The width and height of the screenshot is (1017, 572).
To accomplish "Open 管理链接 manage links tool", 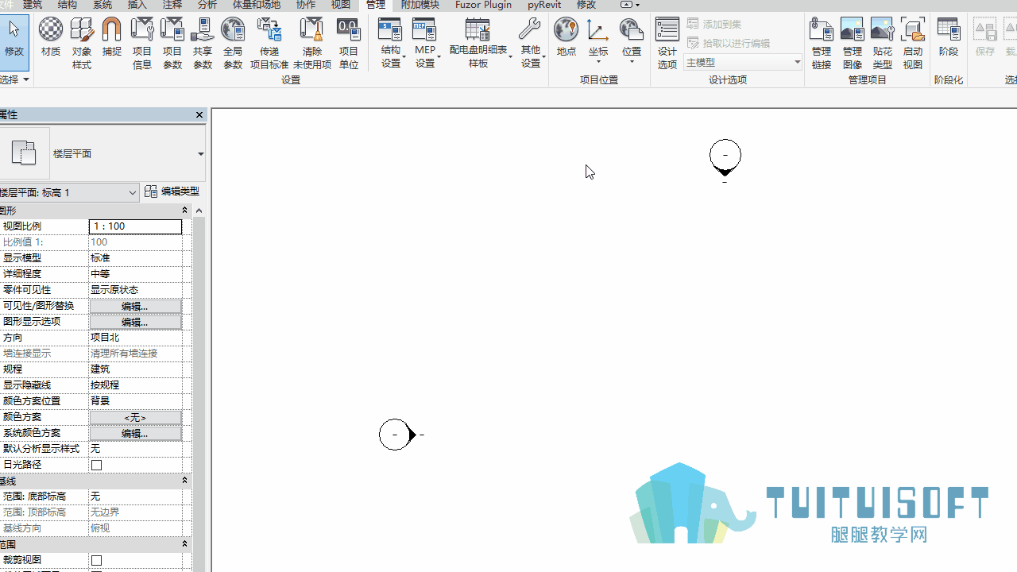I will tap(822, 44).
